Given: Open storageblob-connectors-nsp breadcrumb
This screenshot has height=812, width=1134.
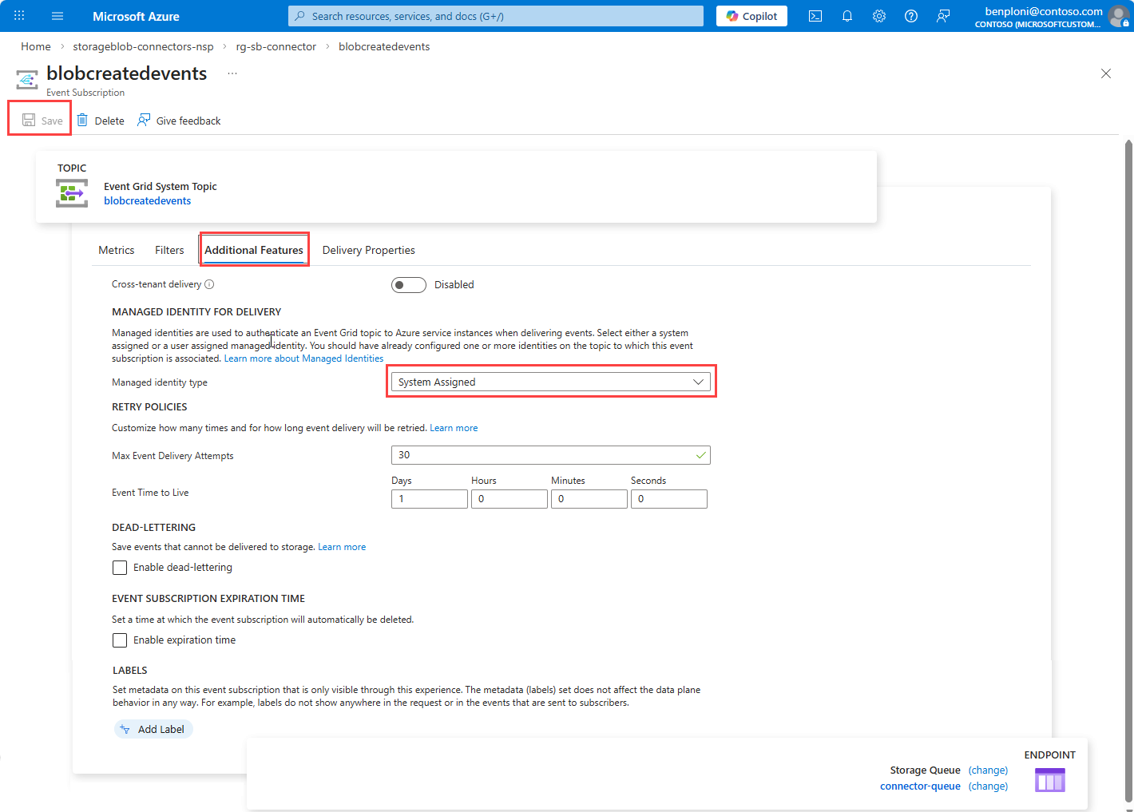Looking at the screenshot, I should (x=144, y=46).
